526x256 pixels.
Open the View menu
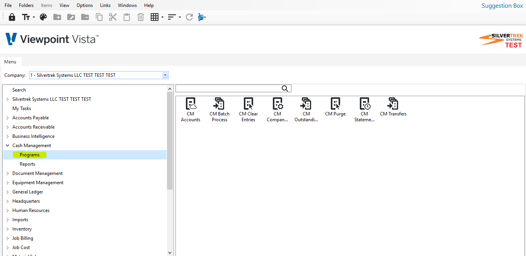(65, 5)
